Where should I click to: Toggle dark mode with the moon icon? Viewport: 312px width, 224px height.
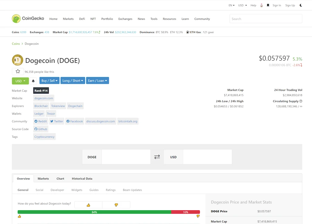pyautogui.click(x=301, y=5)
